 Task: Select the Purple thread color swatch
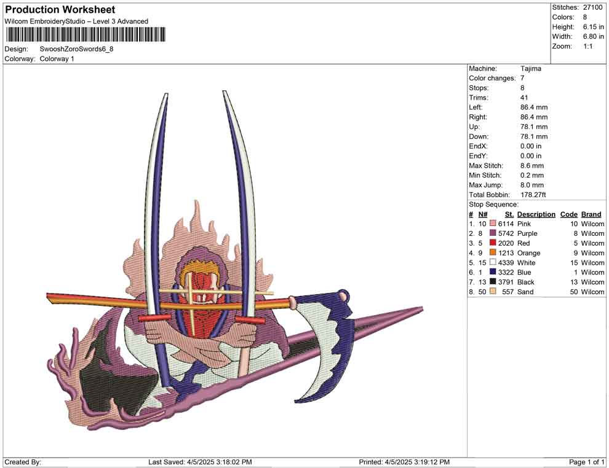[493, 234]
